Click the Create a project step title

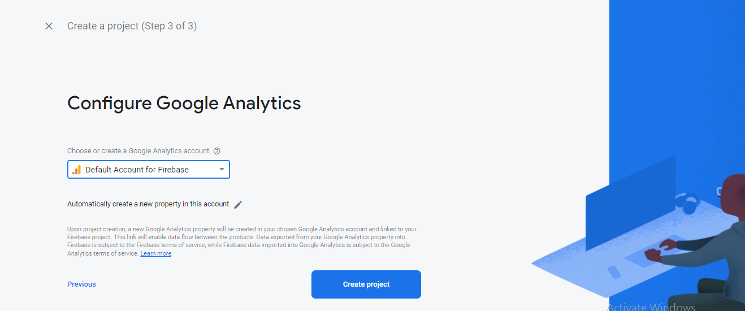tap(132, 26)
